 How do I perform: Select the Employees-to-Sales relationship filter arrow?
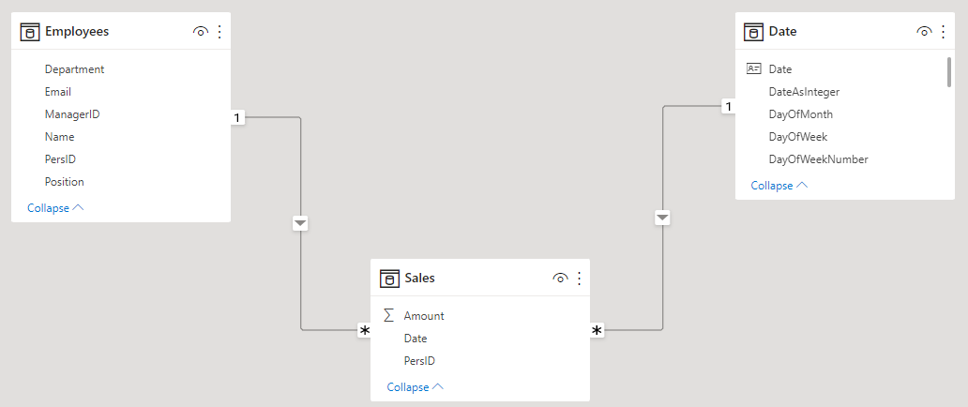pyautogui.click(x=300, y=223)
